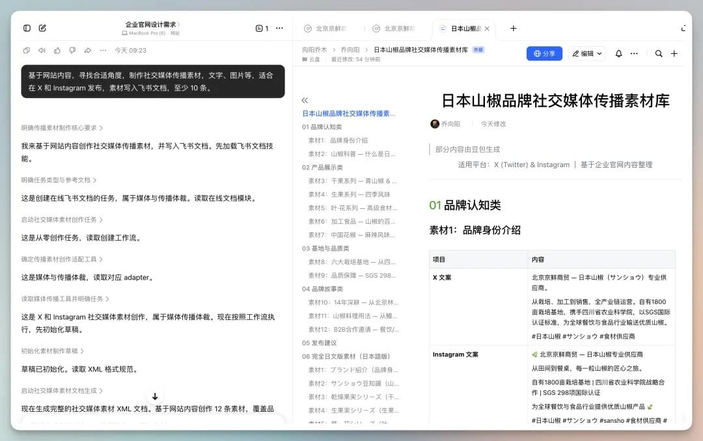This screenshot has height=441, width=703.
Task: Jump to outline 素材1: ブランド紹介
Action: click(x=353, y=370)
